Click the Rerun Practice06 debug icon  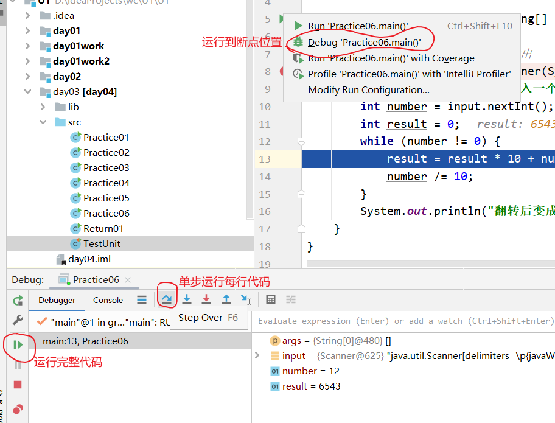pyautogui.click(x=18, y=301)
